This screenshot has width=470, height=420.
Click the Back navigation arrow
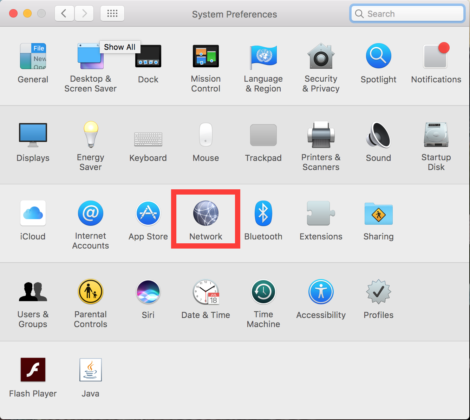(x=64, y=14)
